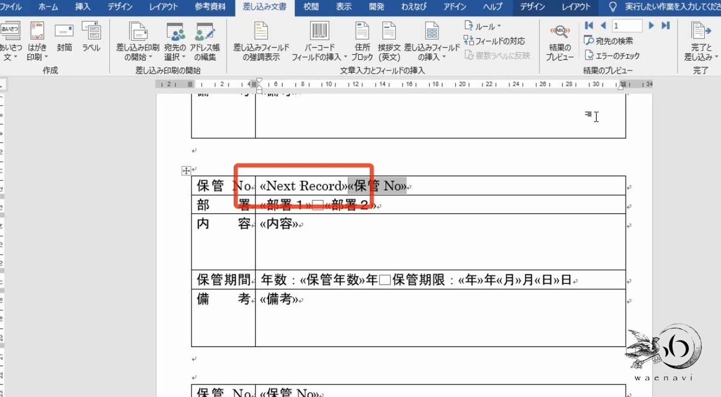Open the ルール rules dropdown
721x397 pixels.
click(x=483, y=26)
